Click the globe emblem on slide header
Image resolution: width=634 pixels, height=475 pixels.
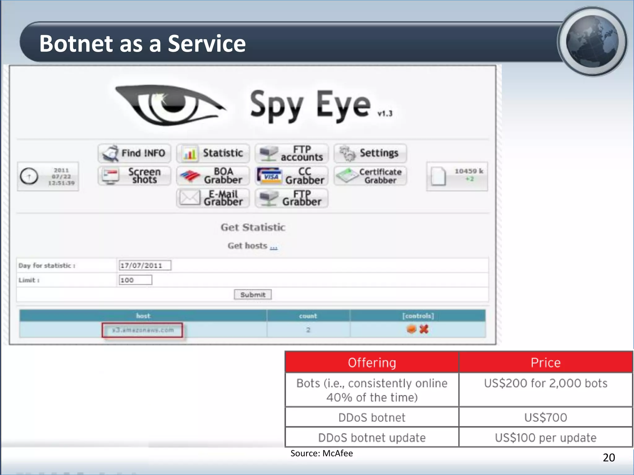593,42
